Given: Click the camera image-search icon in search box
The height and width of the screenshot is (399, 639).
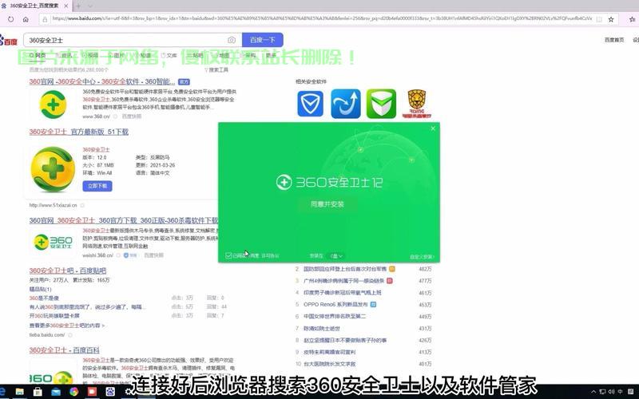Looking at the screenshot, I should (232, 40).
